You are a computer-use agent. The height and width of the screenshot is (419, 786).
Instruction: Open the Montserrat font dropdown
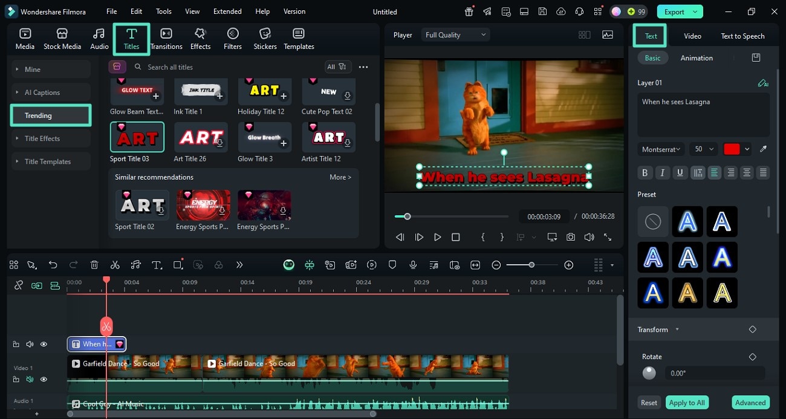click(661, 149)
